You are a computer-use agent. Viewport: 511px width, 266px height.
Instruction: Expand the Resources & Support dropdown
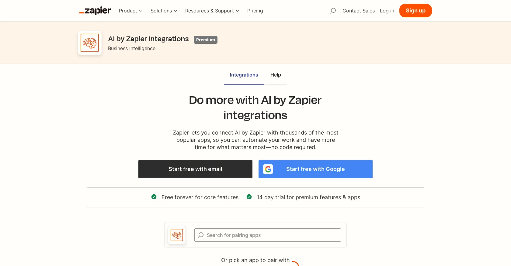212,11
